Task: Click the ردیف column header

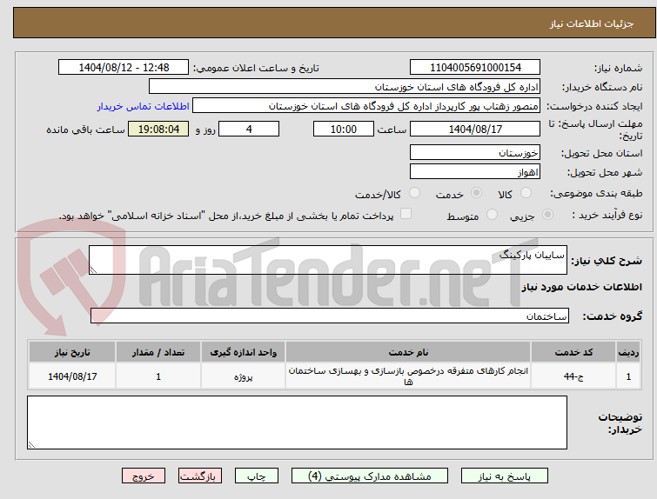Action: coord(628,352)
